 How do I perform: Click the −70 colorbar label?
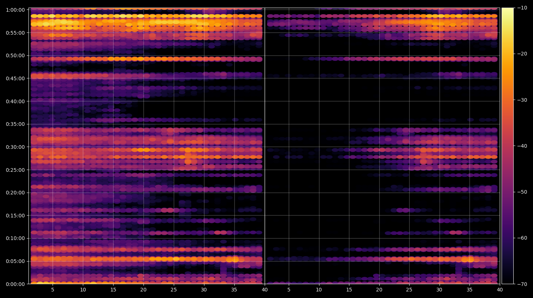click(522, 284)
